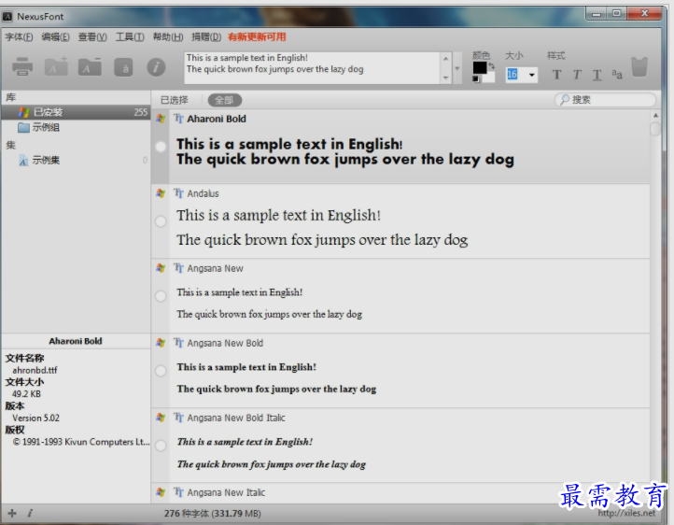Click the scroll up arrow of font list
674x525 pixels.
655,115
